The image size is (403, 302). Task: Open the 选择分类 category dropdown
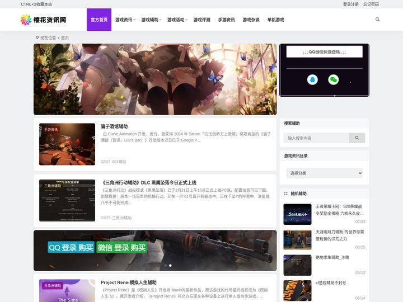coord(324,173)
